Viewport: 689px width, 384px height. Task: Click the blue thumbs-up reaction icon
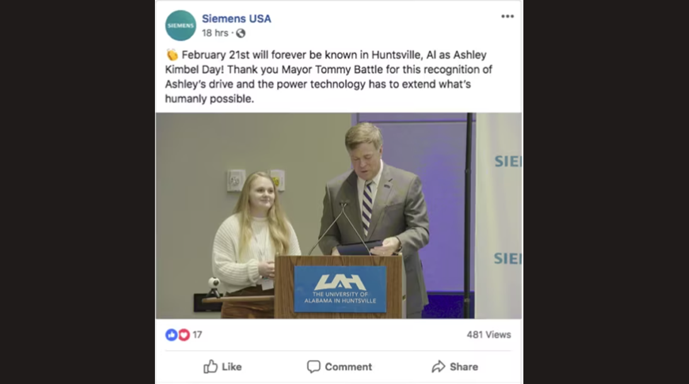[171, 335]
